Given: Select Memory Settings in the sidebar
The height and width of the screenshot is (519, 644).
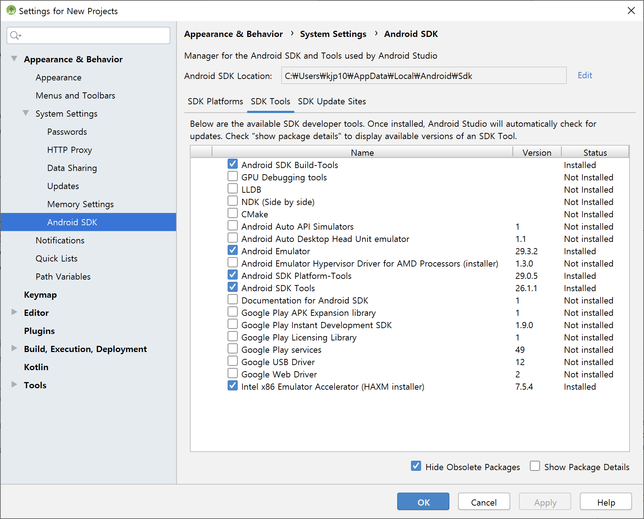Looking at the screenshot, I should click(x=80, y=204).
